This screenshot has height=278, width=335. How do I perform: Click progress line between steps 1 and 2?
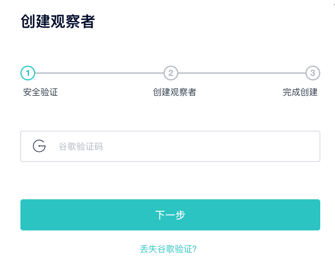[x=99, y=73]
